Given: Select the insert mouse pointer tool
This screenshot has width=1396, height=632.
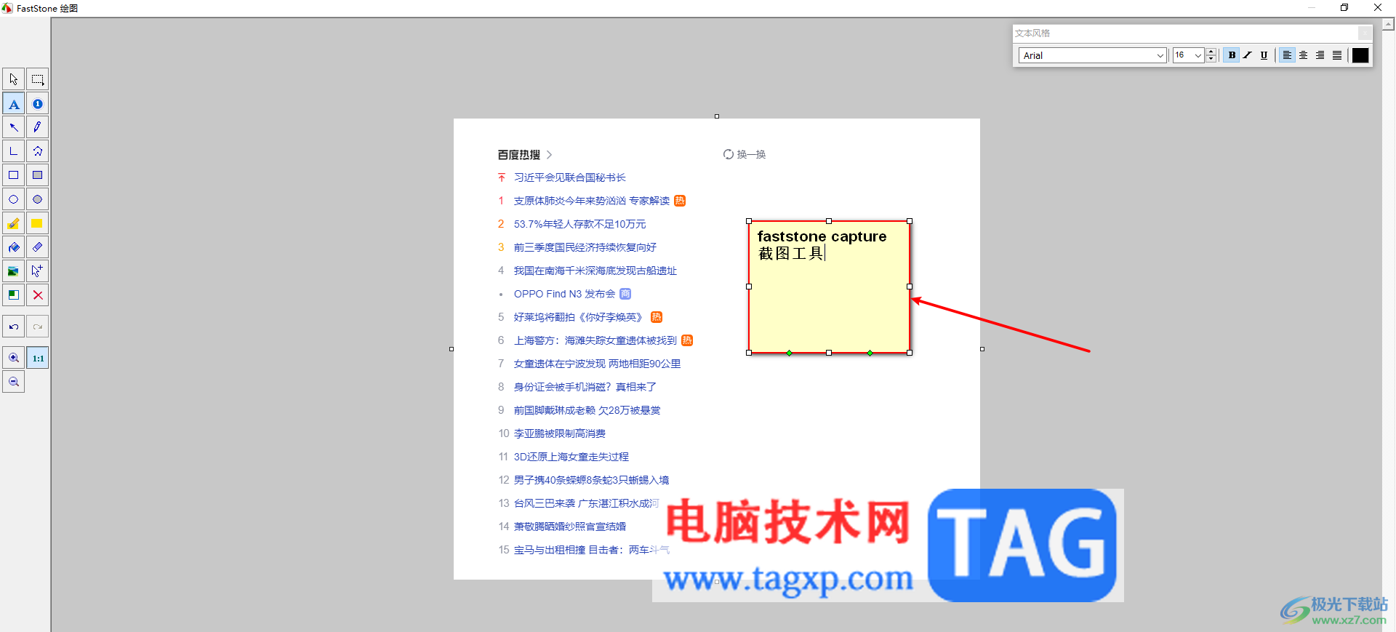Looking at the screenshot, I should (x=38, y=271).
